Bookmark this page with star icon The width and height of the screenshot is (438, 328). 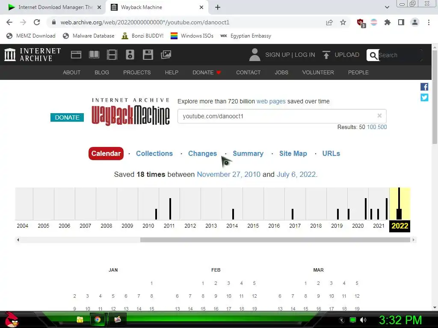tap(343, 22)
